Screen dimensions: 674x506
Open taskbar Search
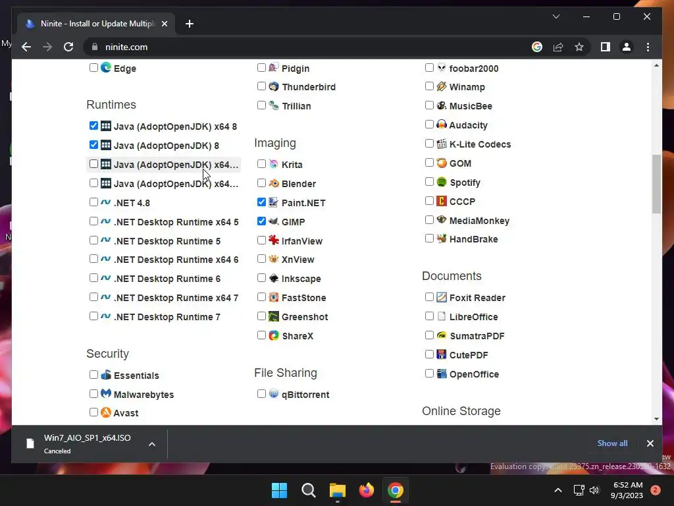308,490
